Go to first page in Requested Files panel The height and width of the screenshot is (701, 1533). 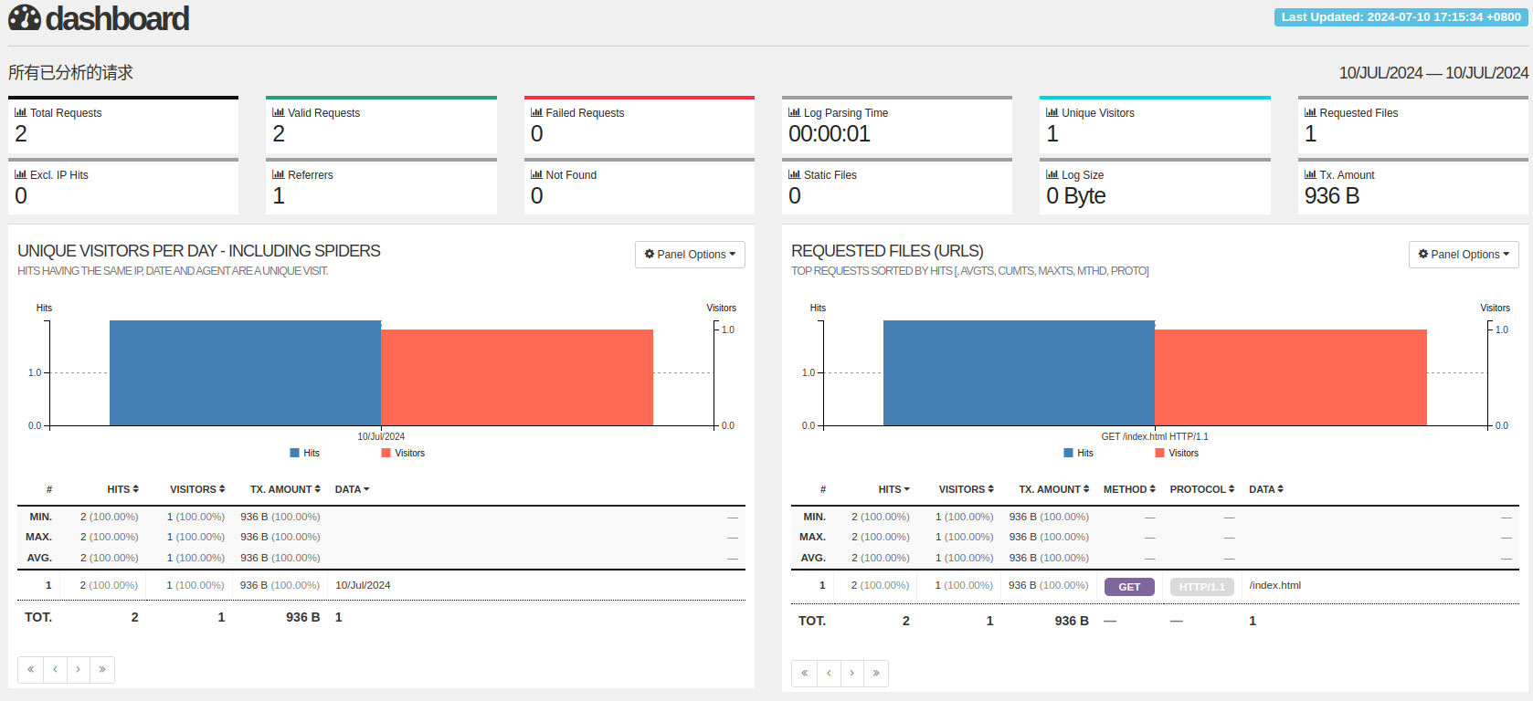(804, 673)
